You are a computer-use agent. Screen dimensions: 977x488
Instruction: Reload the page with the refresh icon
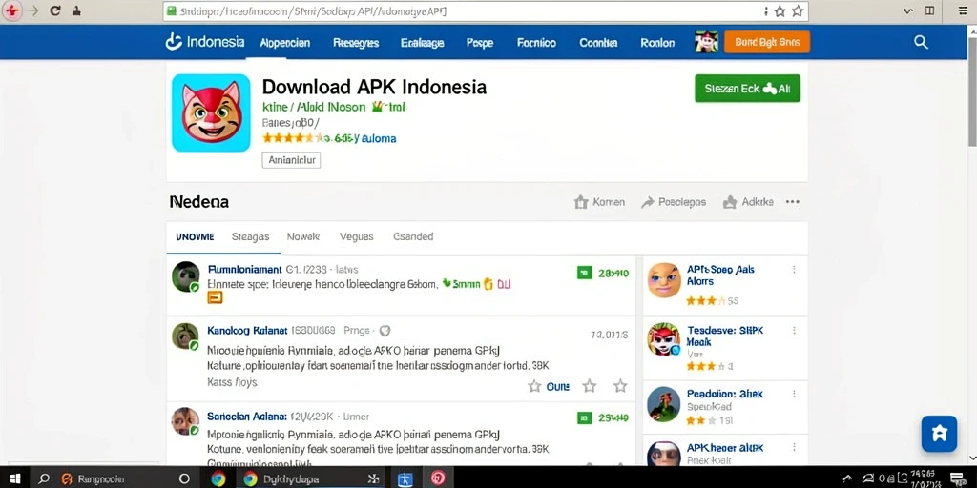click(x=54, y=11)
